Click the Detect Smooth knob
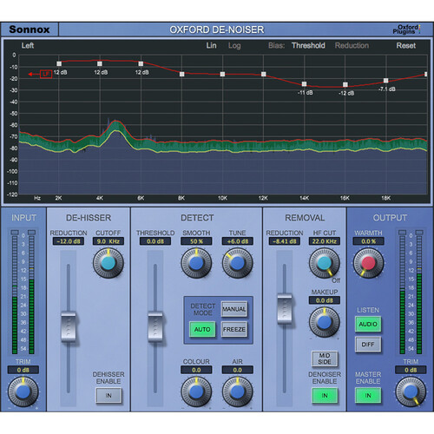The width and height of the screenshot is (434, 434). tap(196, 263)
